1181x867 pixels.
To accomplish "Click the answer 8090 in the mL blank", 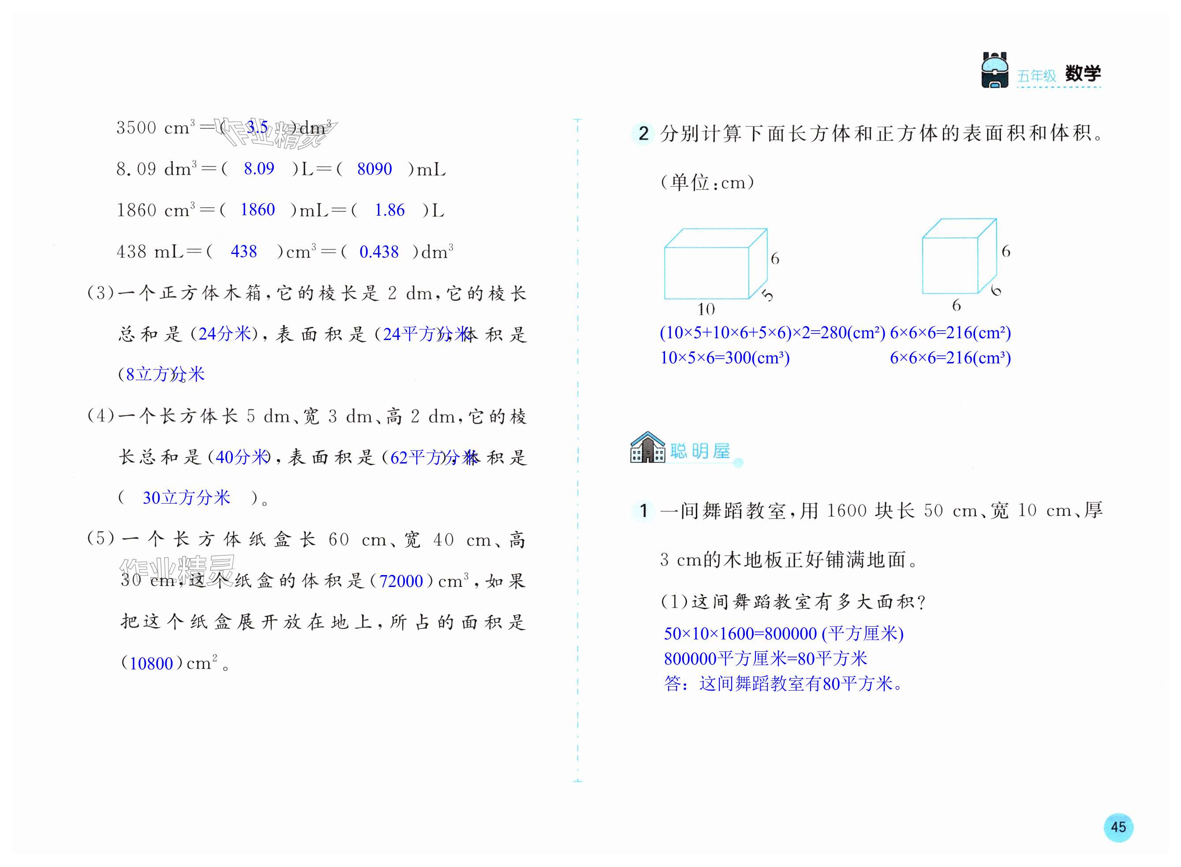I will point(374,169).
